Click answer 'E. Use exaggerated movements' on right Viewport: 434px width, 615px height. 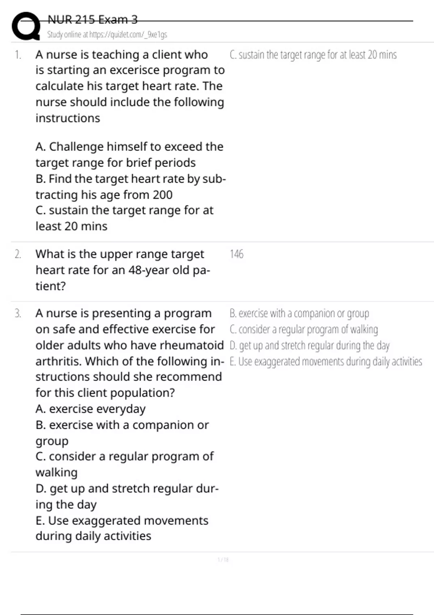click(x=326, y=361)
